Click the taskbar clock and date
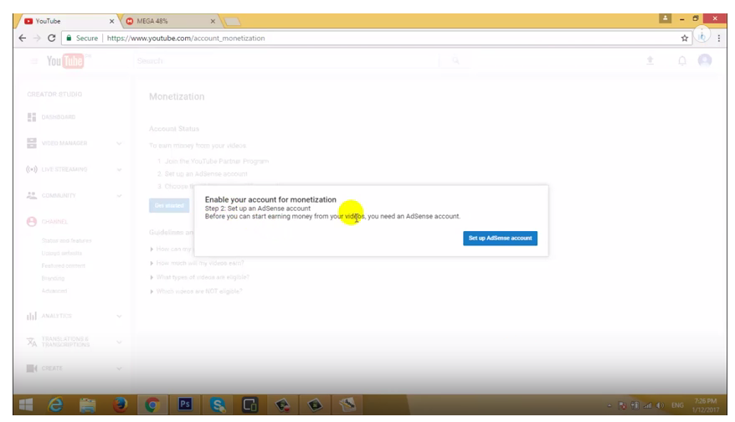 706,405
